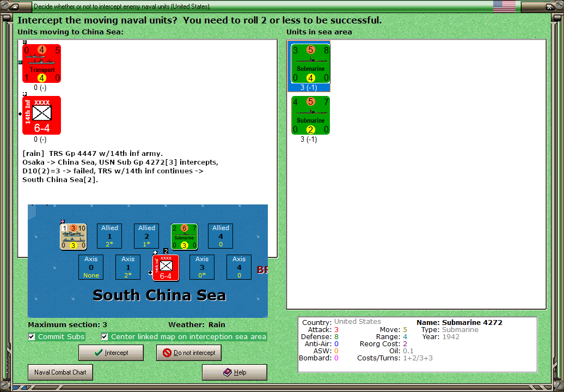
Task: Click the Allied 2 sea box
Action: tap(146, 236)
